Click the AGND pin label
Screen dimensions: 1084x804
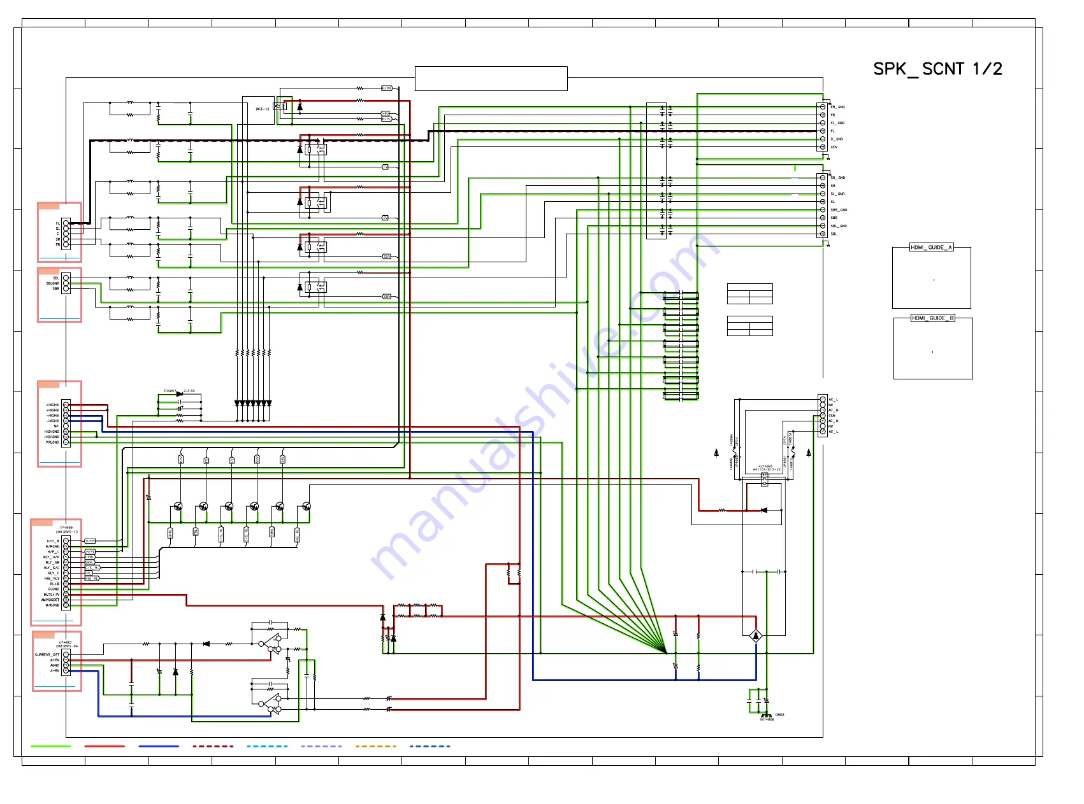[55, 665]
